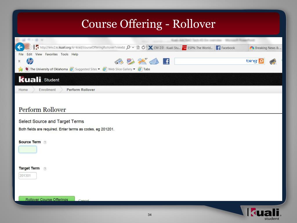Click the Cancel link

[84, 200]
